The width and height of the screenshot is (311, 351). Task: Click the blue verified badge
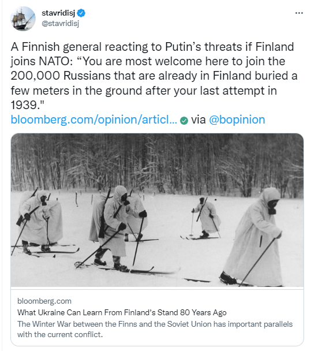click(81, 13)
